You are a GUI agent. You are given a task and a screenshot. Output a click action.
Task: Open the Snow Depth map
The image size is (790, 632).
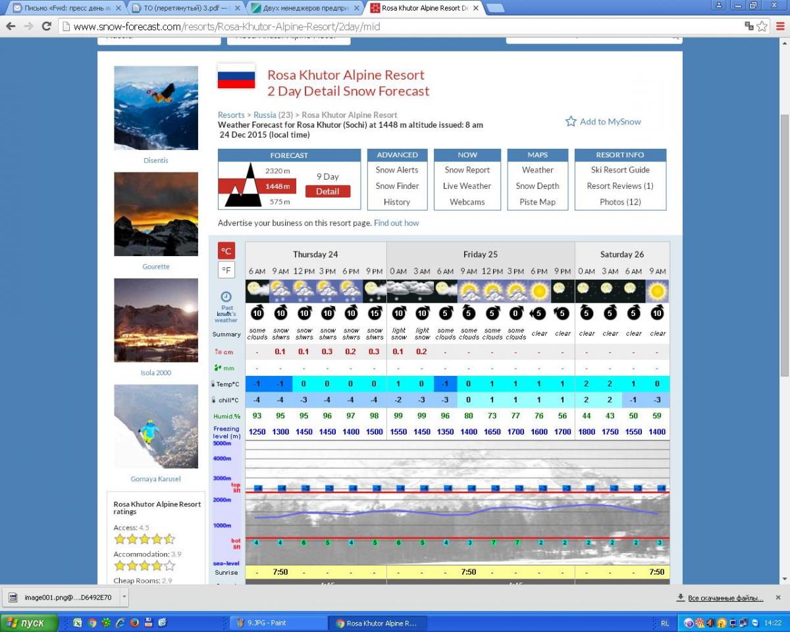click(538, 186)
